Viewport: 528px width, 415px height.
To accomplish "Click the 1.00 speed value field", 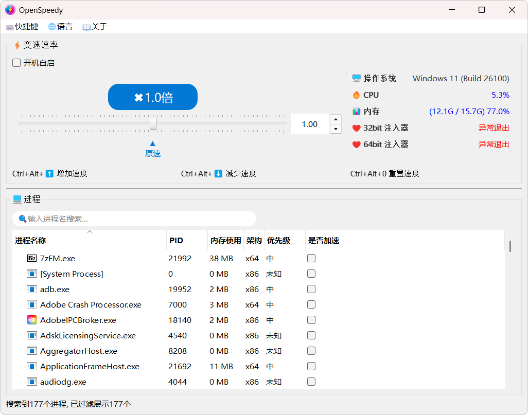I will click(x=310, y=124).
